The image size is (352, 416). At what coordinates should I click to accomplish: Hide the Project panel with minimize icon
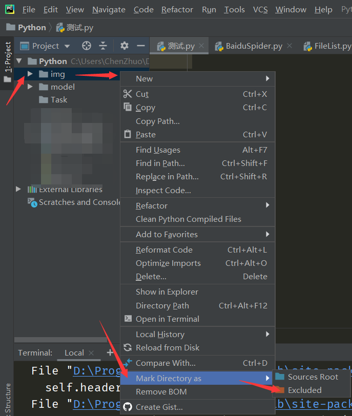pyautogui.click(x=140, y=46)
